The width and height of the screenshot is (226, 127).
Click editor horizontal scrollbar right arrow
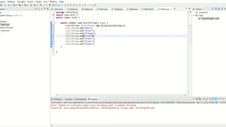(x=185, y=95)
